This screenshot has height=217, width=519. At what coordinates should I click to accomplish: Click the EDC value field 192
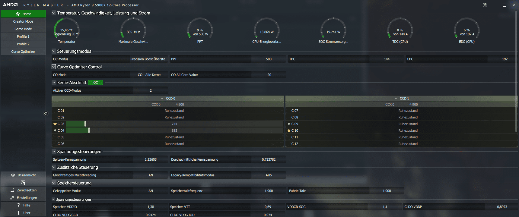point(505,59)
